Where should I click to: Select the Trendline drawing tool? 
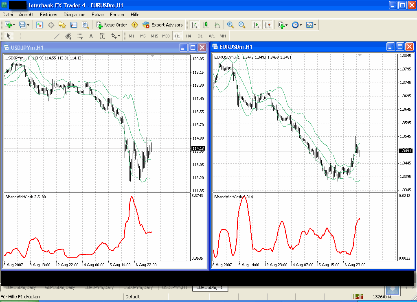57,36
